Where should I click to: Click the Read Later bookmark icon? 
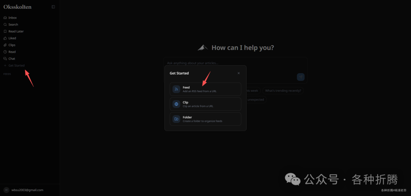point(5,31)
